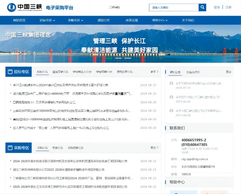Select the second tab beside side-panel 通知公告
The width and height of the screenshot is (241, 194).
[193, 72]
